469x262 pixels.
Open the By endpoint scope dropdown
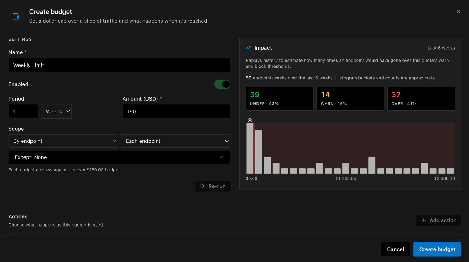[63, 141]
